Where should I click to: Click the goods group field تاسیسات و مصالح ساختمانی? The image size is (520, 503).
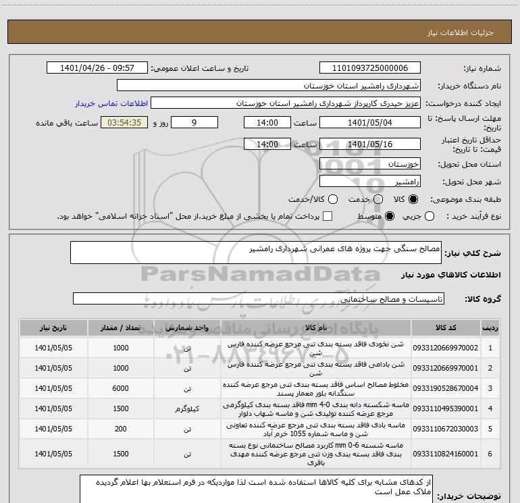pyautogui.click(x=259, y=298)
